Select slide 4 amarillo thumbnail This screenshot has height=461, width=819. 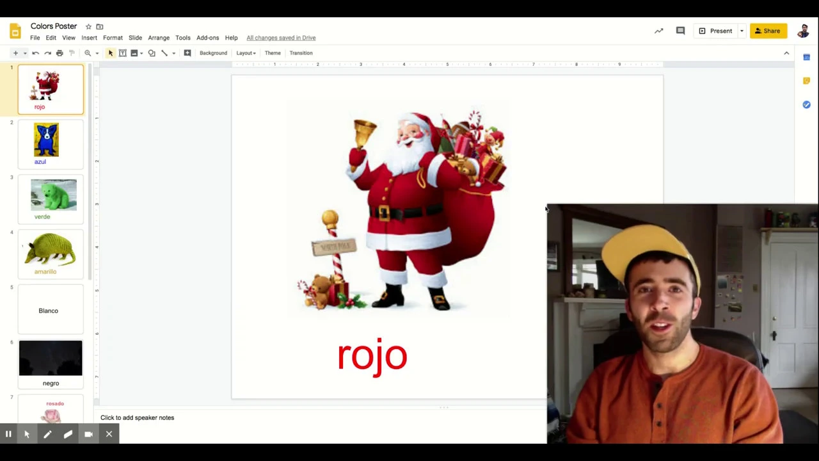[x=51, y=254]
